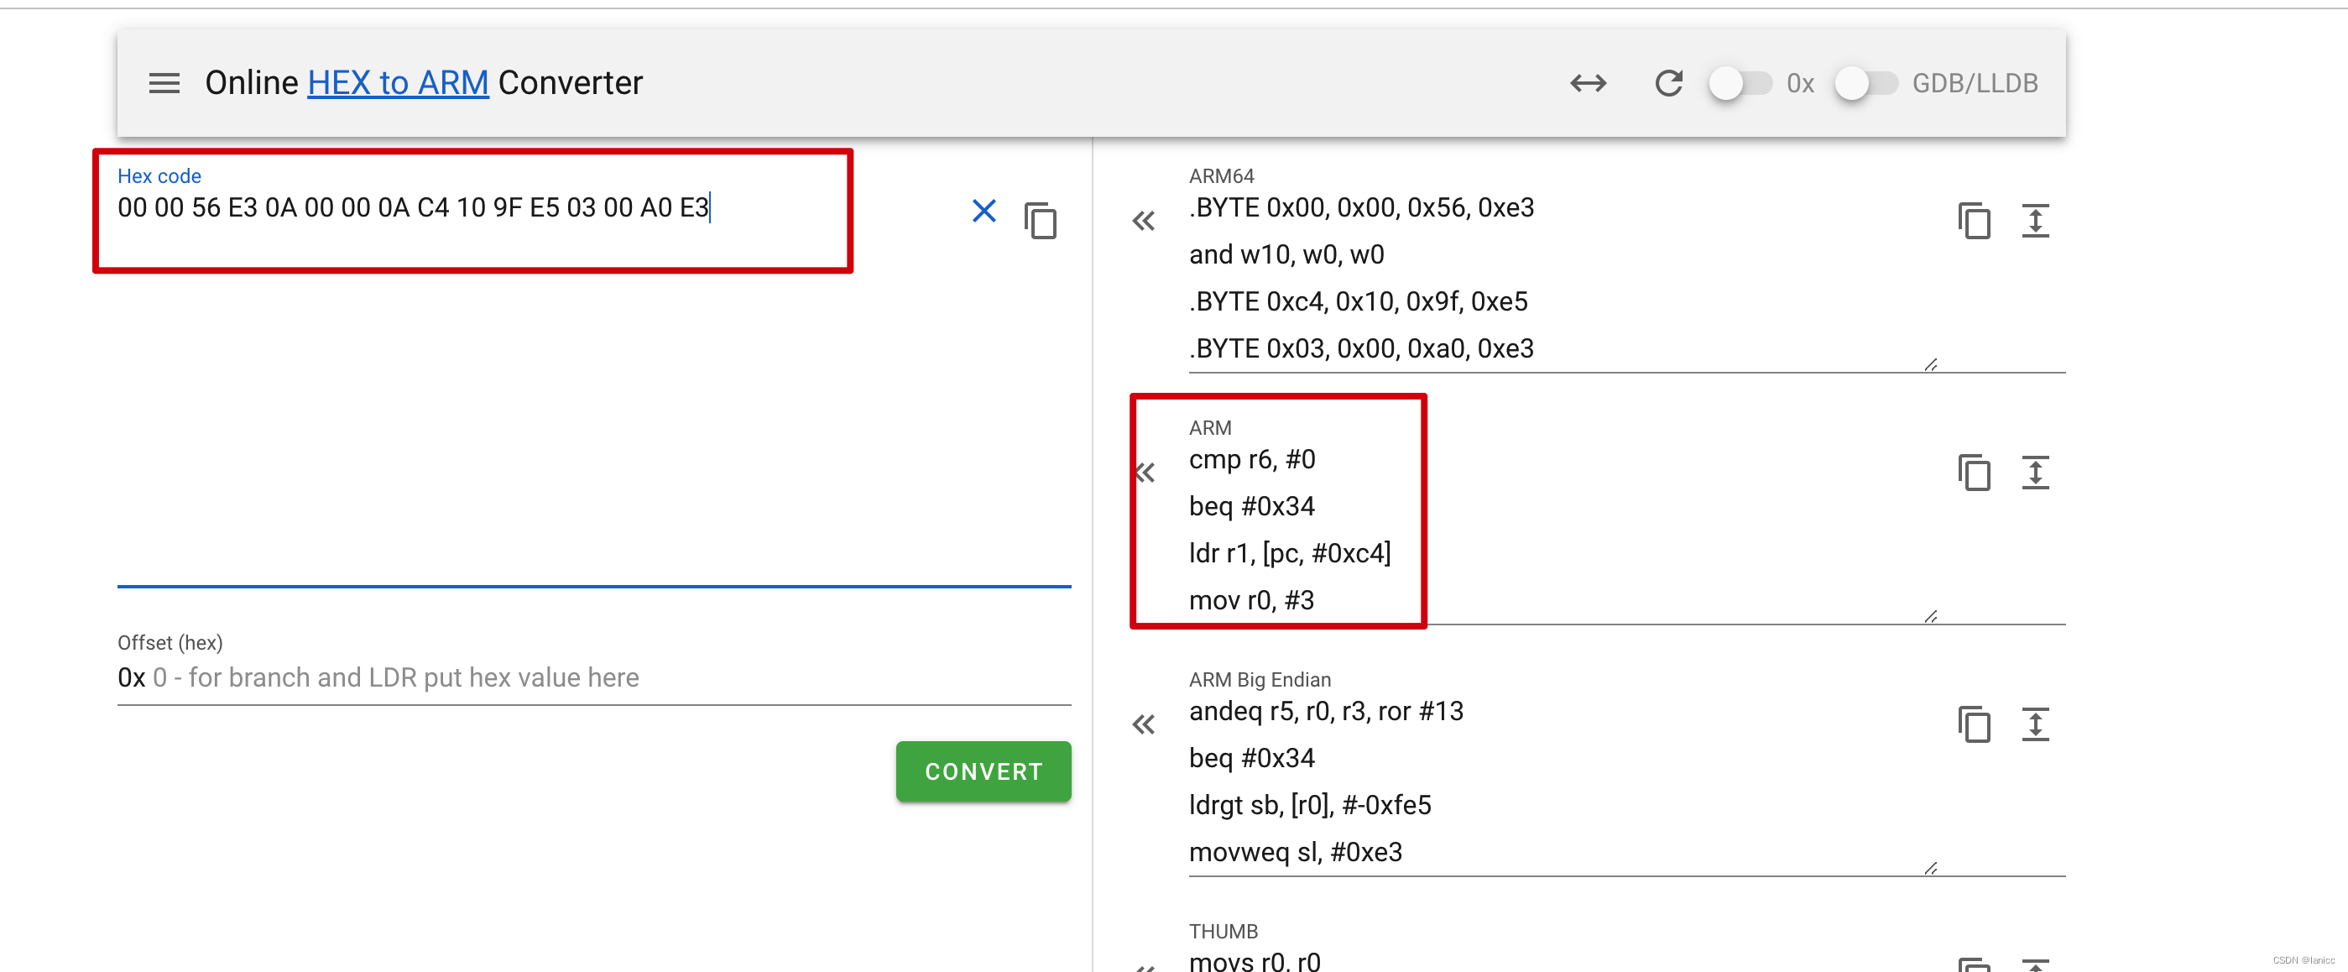Copy the ARM Big Endian output
The width and height of the screenshot is (2348, 972).
click(x=1974, y=724)
